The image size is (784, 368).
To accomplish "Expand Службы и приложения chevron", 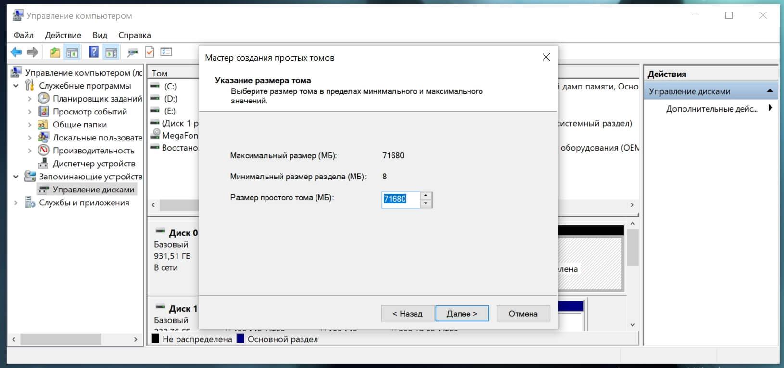I will coord(16,203).
